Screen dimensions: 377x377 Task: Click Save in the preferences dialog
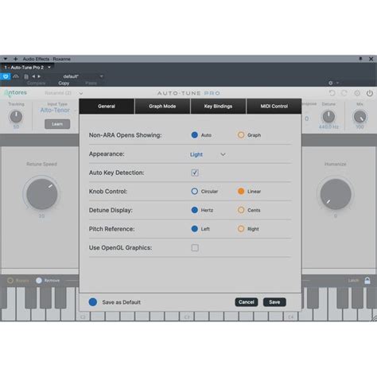(274, 302)
